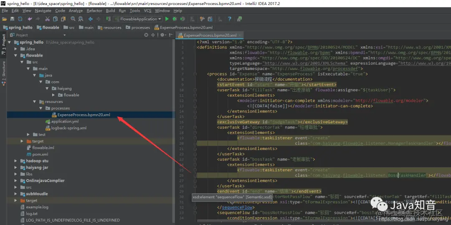Click the sequenceFlow closing tag link
This screenshot has height=225, width=451.
click(237, 207)
